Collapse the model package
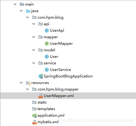 [34, 50]
